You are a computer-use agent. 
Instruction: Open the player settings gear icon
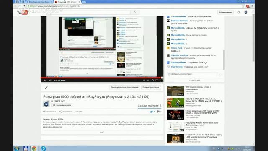coord(152,80)
